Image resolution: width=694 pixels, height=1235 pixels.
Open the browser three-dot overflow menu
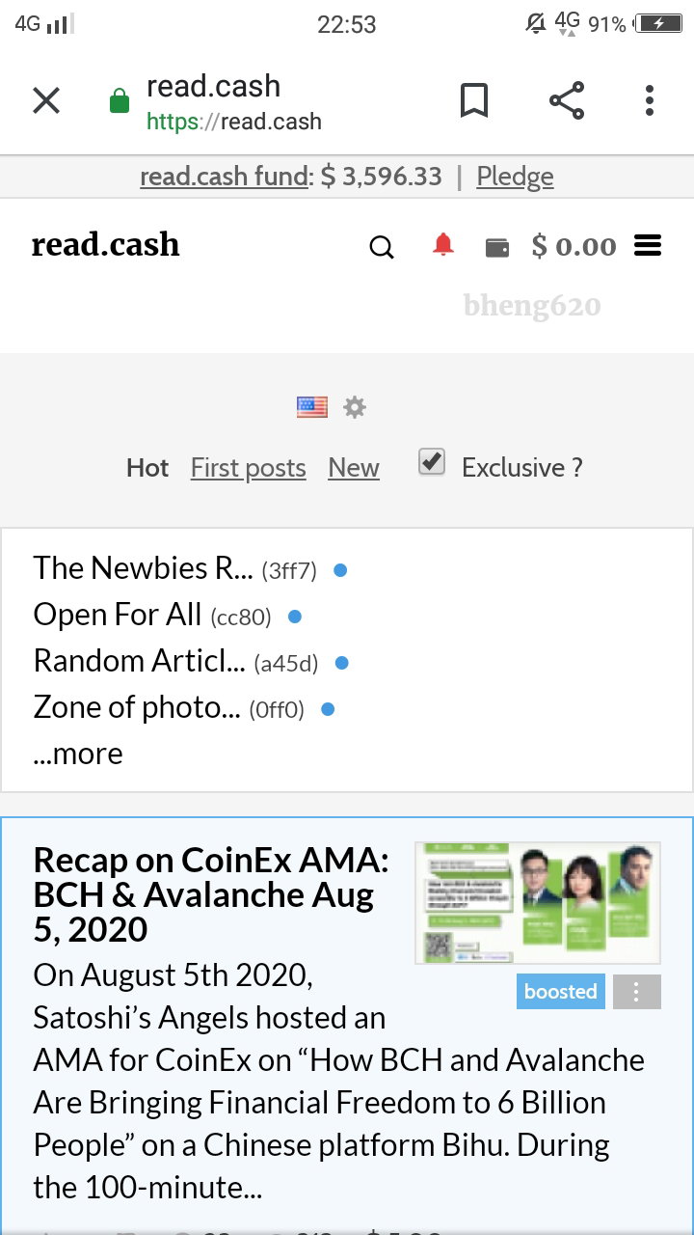point(650,100)
